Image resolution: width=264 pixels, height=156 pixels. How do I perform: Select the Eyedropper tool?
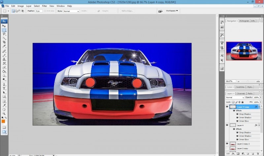[x=4, y=106]
